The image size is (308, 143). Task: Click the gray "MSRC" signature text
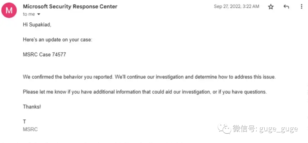pyautogui.click(x=30, y=129)
